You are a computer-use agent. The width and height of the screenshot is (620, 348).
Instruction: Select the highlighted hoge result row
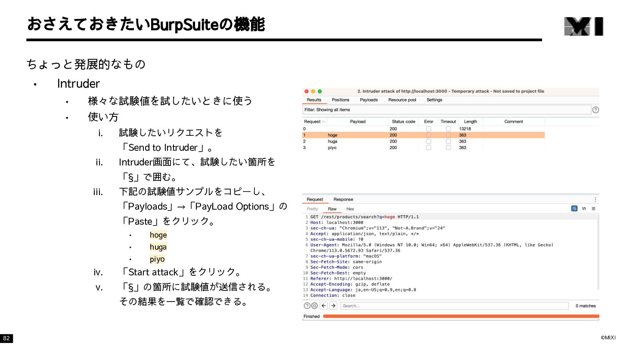pos(423,135)
